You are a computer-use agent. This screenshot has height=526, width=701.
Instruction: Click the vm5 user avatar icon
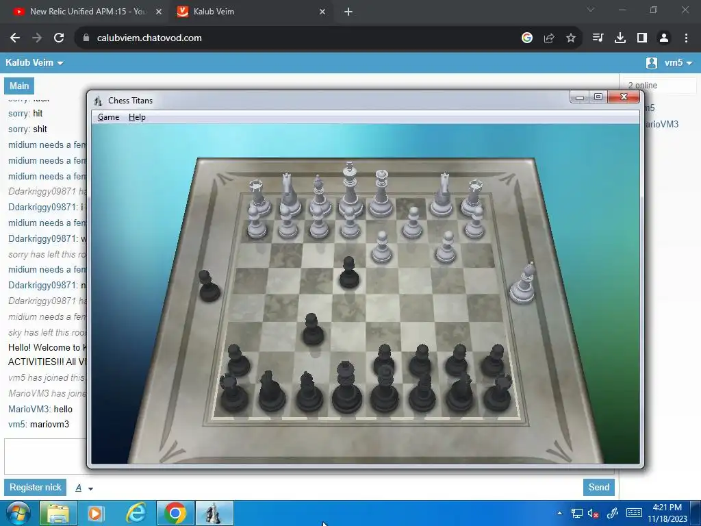(652, 62)
